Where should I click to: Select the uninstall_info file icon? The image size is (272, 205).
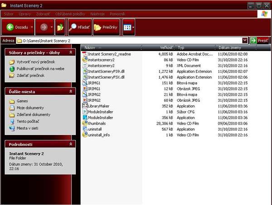tap(85, 135)
